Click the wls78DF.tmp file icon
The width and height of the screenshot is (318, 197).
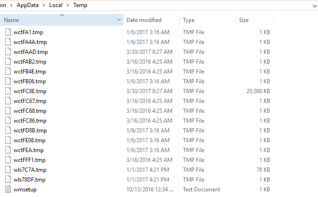pos(8,179)
